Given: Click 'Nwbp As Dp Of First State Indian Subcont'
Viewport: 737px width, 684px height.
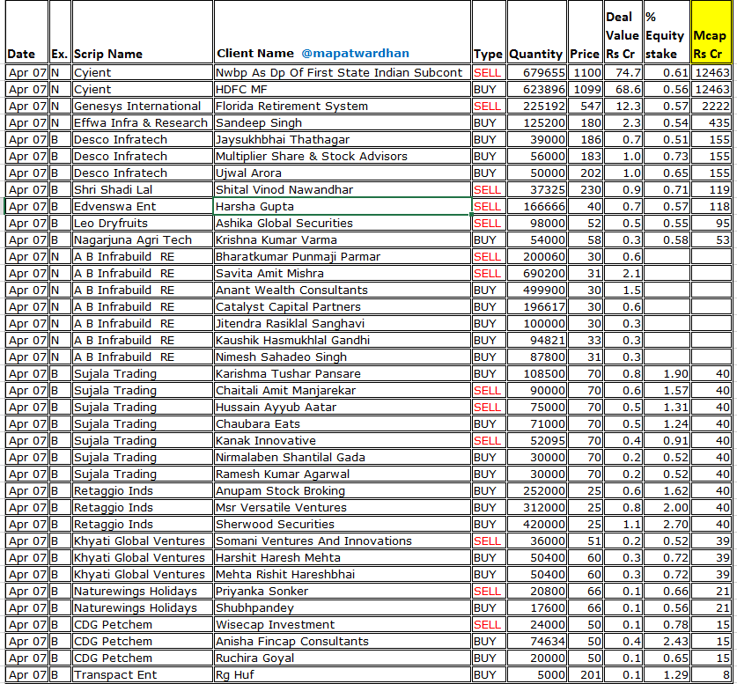Looking at the screenshot, I should click(x=343, y=73).
